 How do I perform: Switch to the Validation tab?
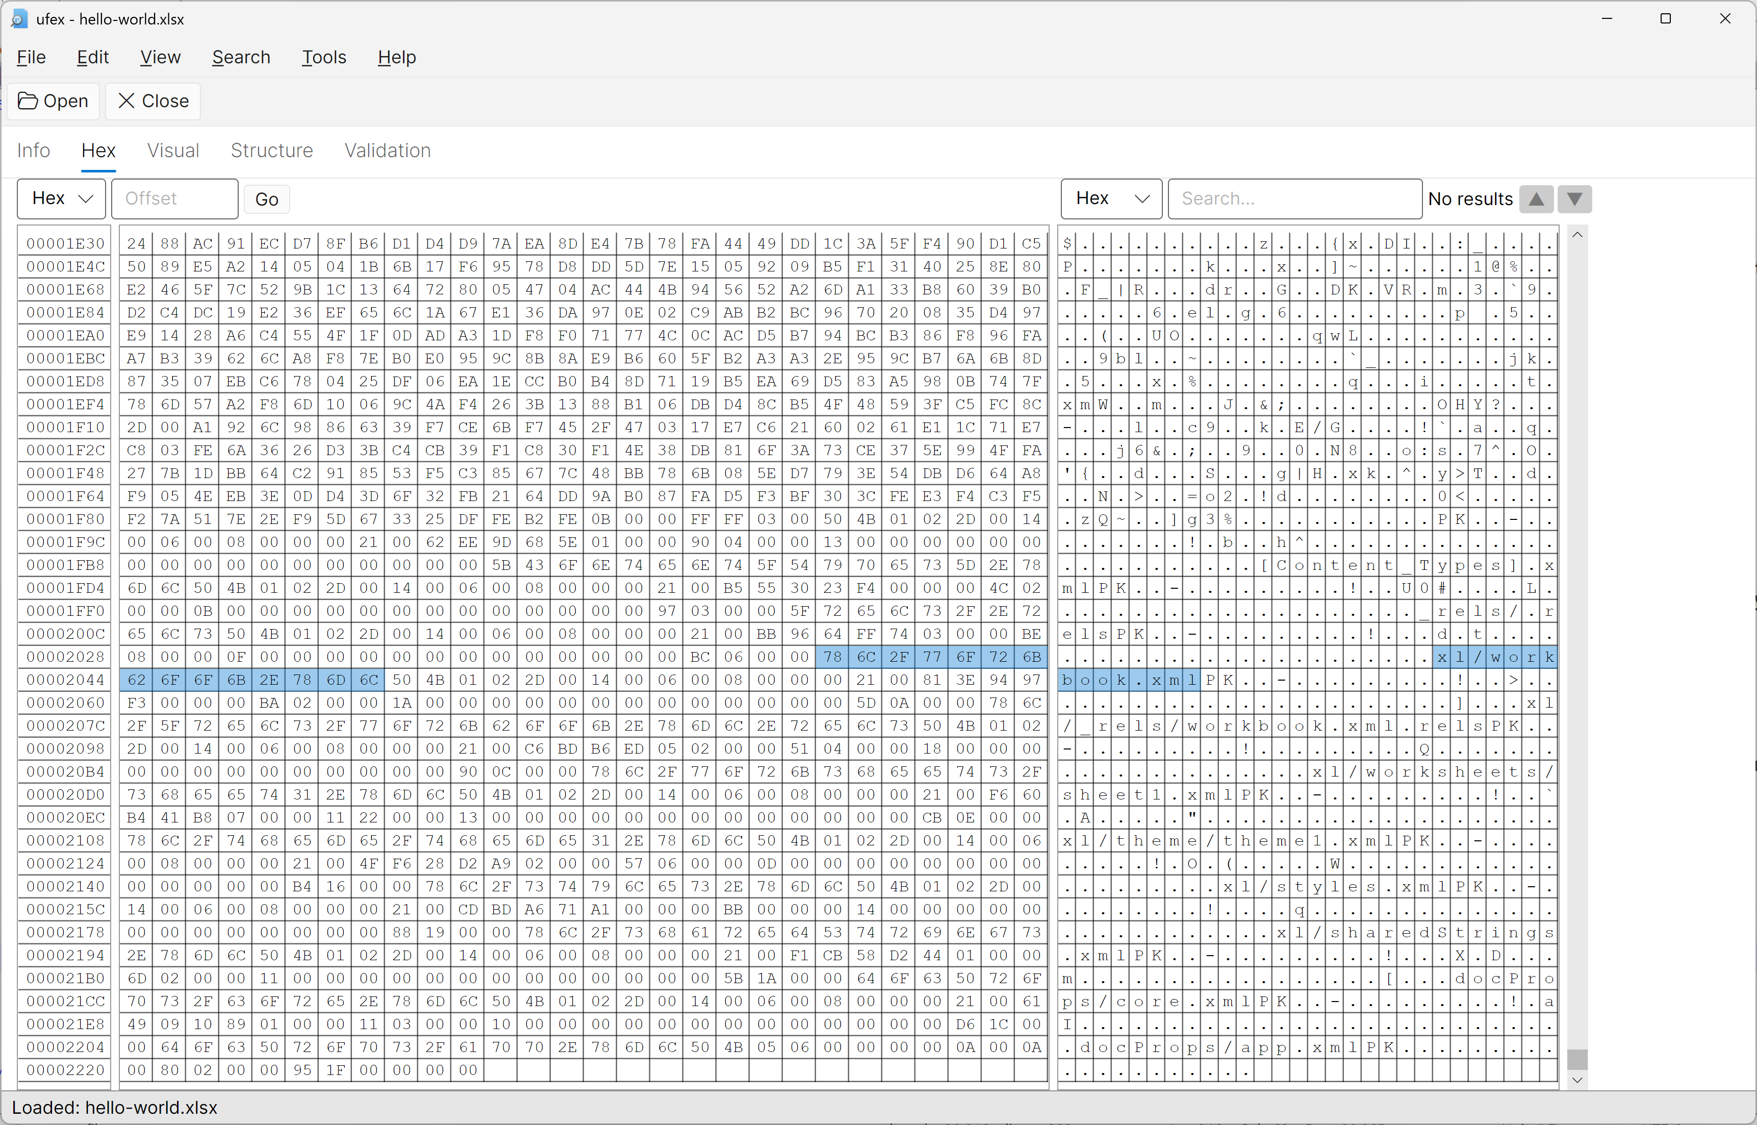point(387,151)
